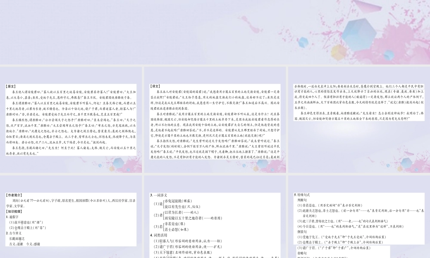Click the '(3)天下缟素' line

pos(183,252)
